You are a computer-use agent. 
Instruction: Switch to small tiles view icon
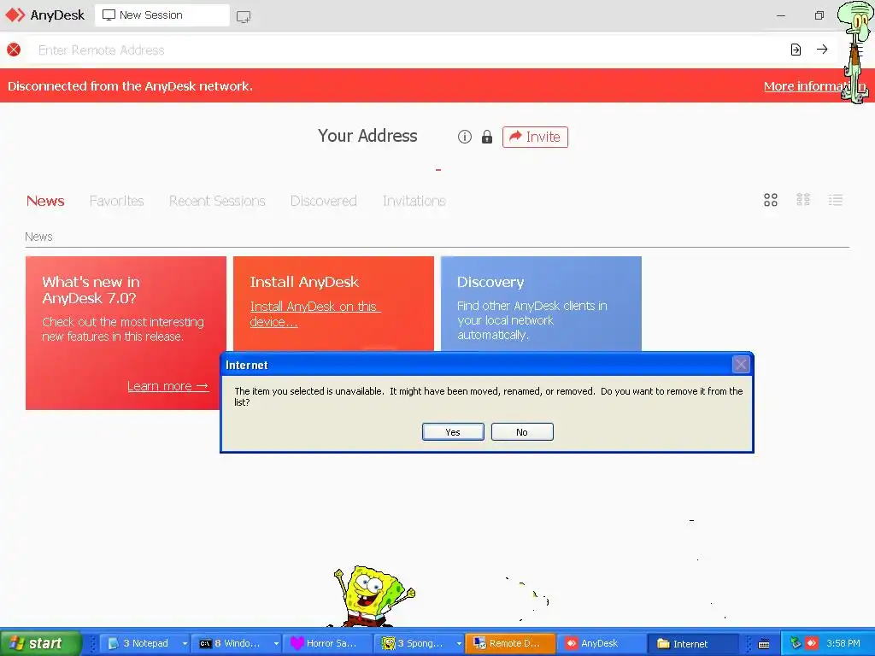(x=803, y=200)
